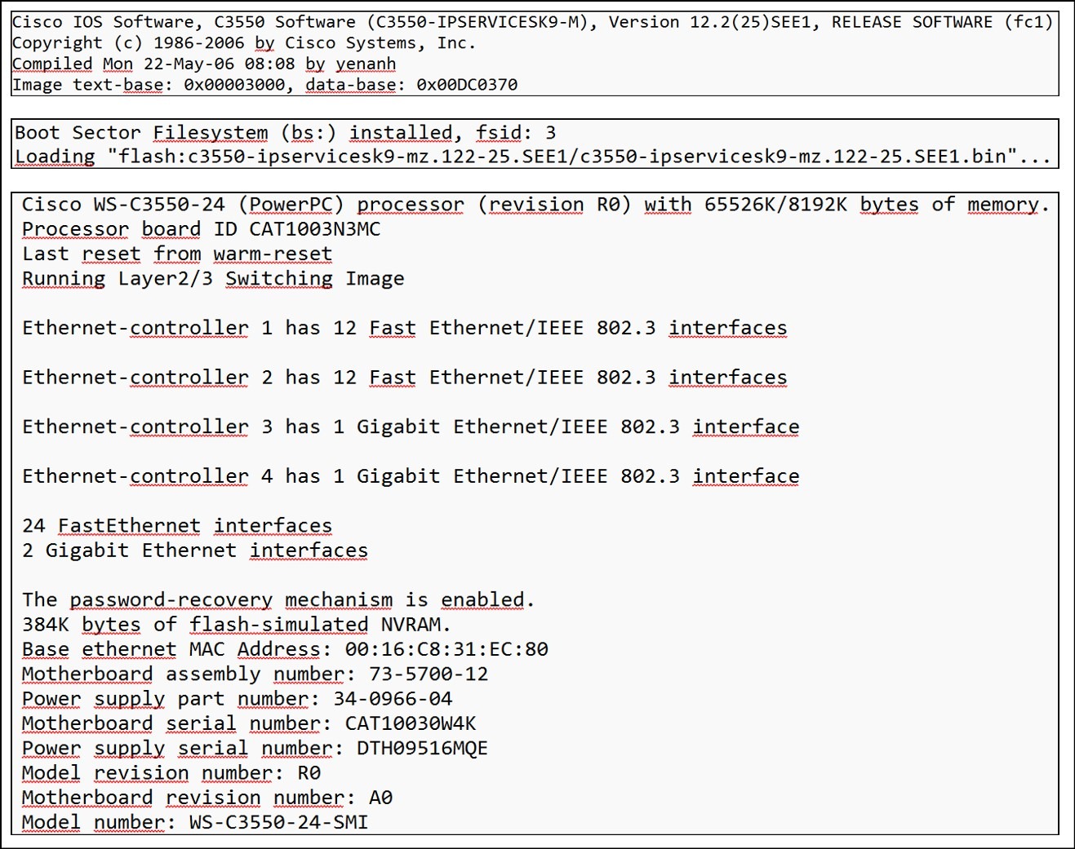1075x849 pixels.
Task: Click the Processor board ID CAT1003N3MC text
Action: pyautogui.click(x=201, y=229)
